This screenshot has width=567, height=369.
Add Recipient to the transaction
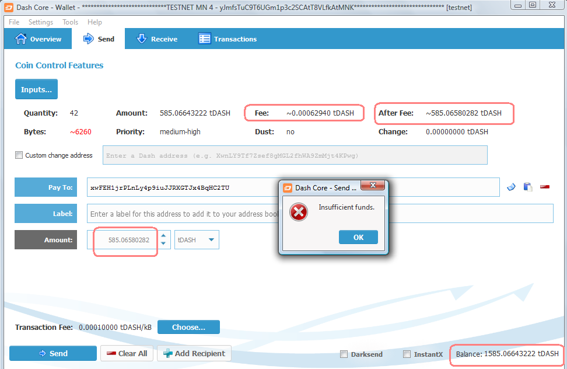point(194,353)
